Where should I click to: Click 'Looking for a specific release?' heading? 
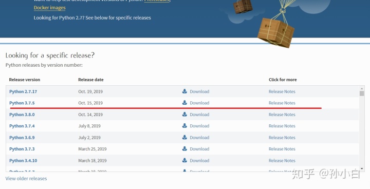[50, 55]
